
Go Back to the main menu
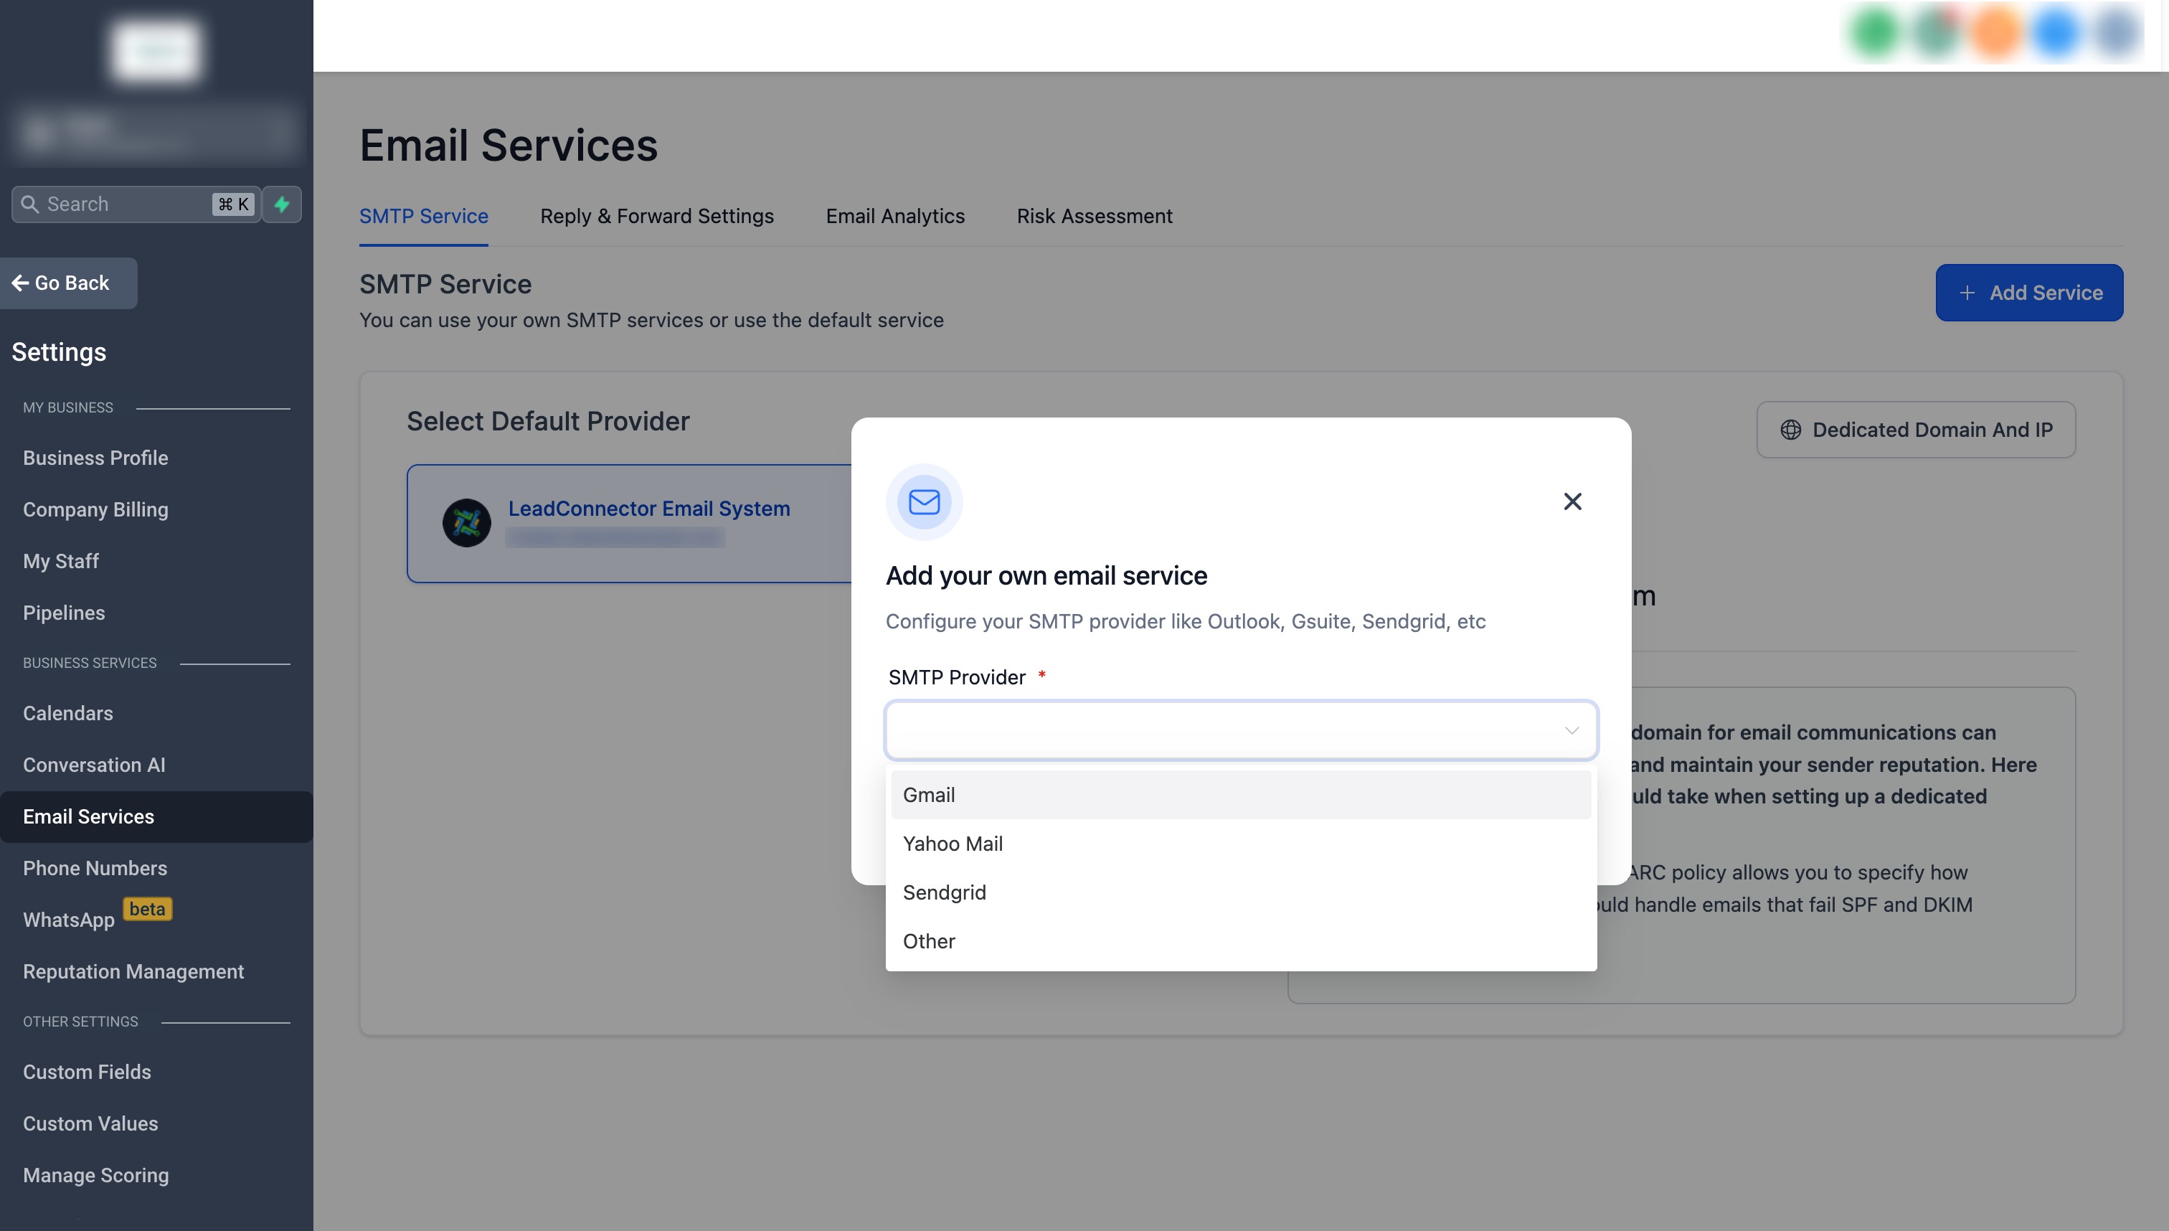tap(62, 283)
